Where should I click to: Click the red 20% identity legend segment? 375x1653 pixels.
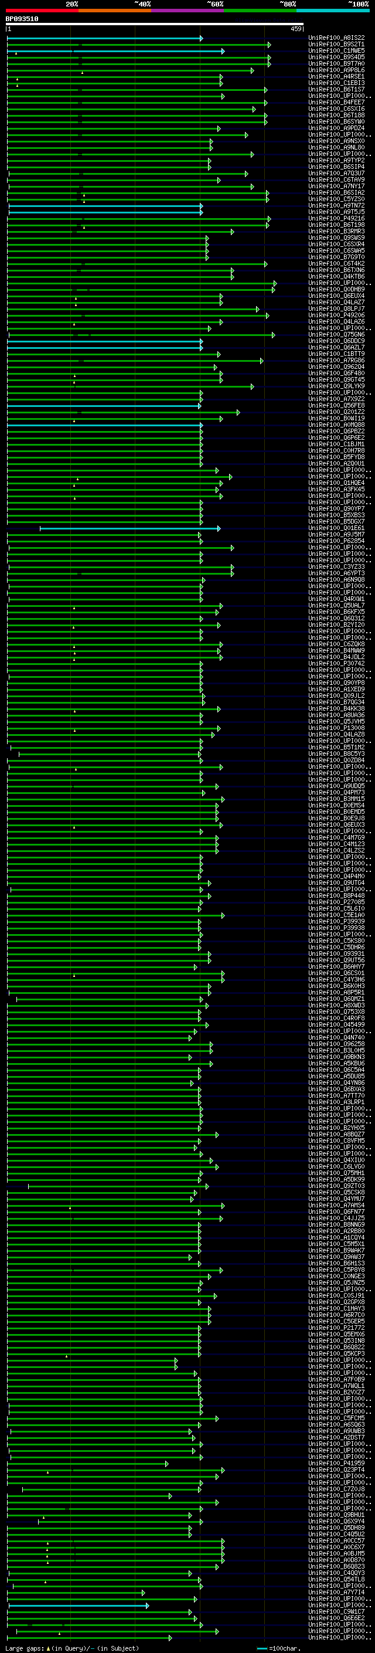42,11
